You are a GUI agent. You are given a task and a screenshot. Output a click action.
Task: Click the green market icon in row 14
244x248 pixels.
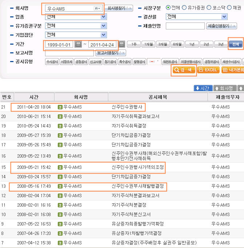point(60,177)
